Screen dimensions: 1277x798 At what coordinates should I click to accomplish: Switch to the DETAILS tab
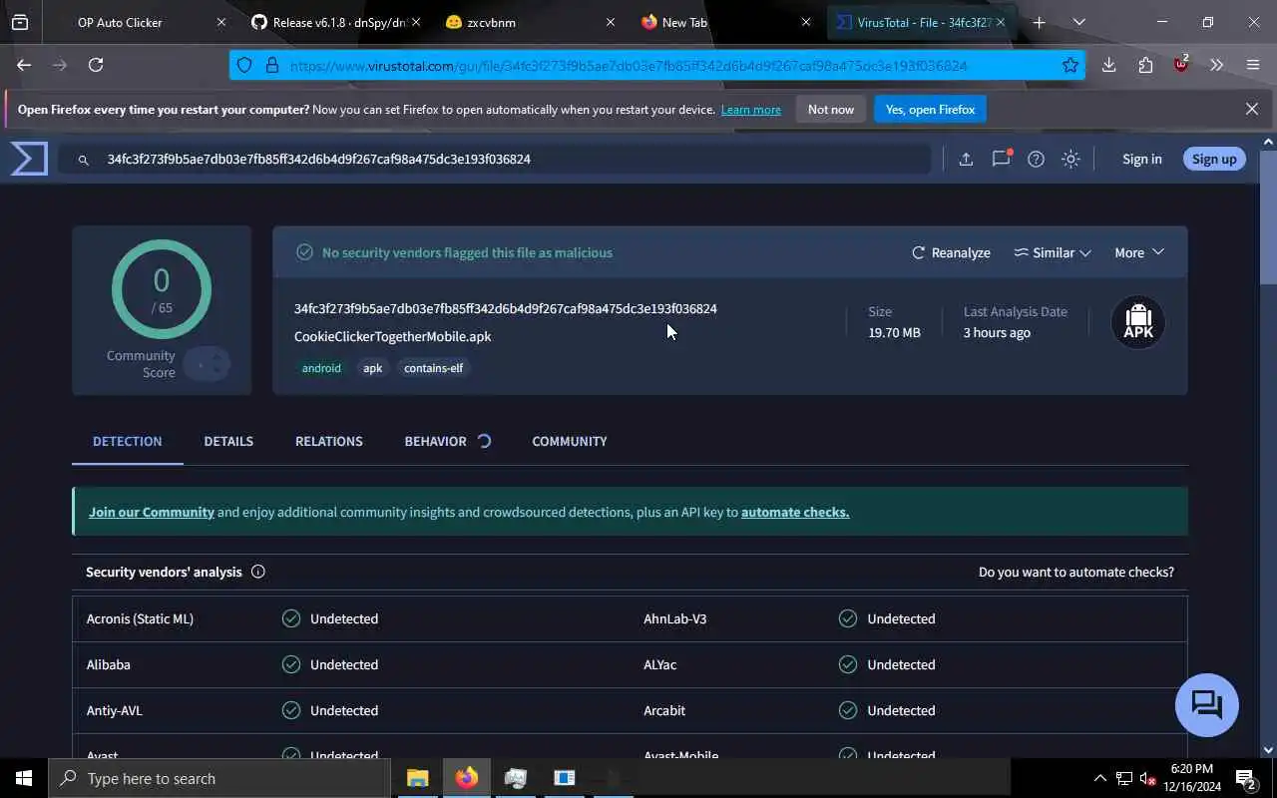[x=228, y=441]
